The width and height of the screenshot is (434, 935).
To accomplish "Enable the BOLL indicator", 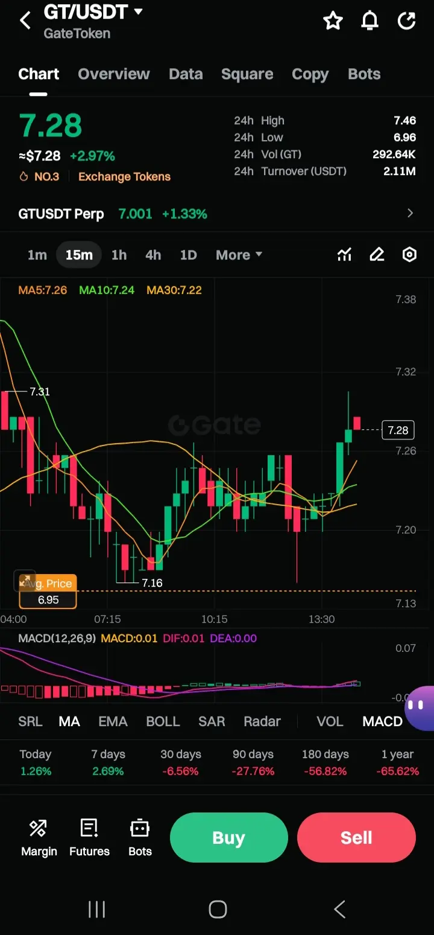I will (163, 721).
